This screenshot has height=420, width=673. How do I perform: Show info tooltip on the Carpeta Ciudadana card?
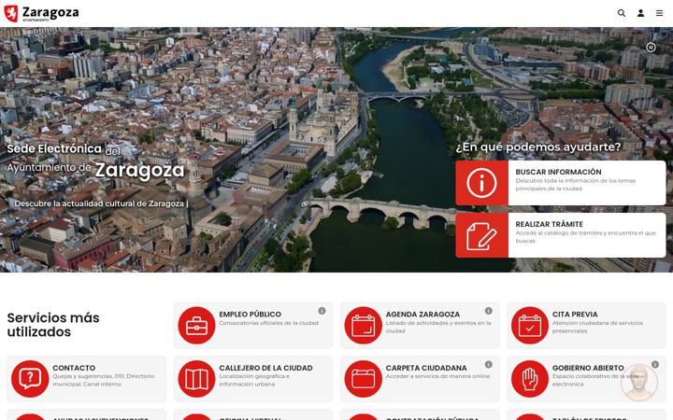[489, 364]
